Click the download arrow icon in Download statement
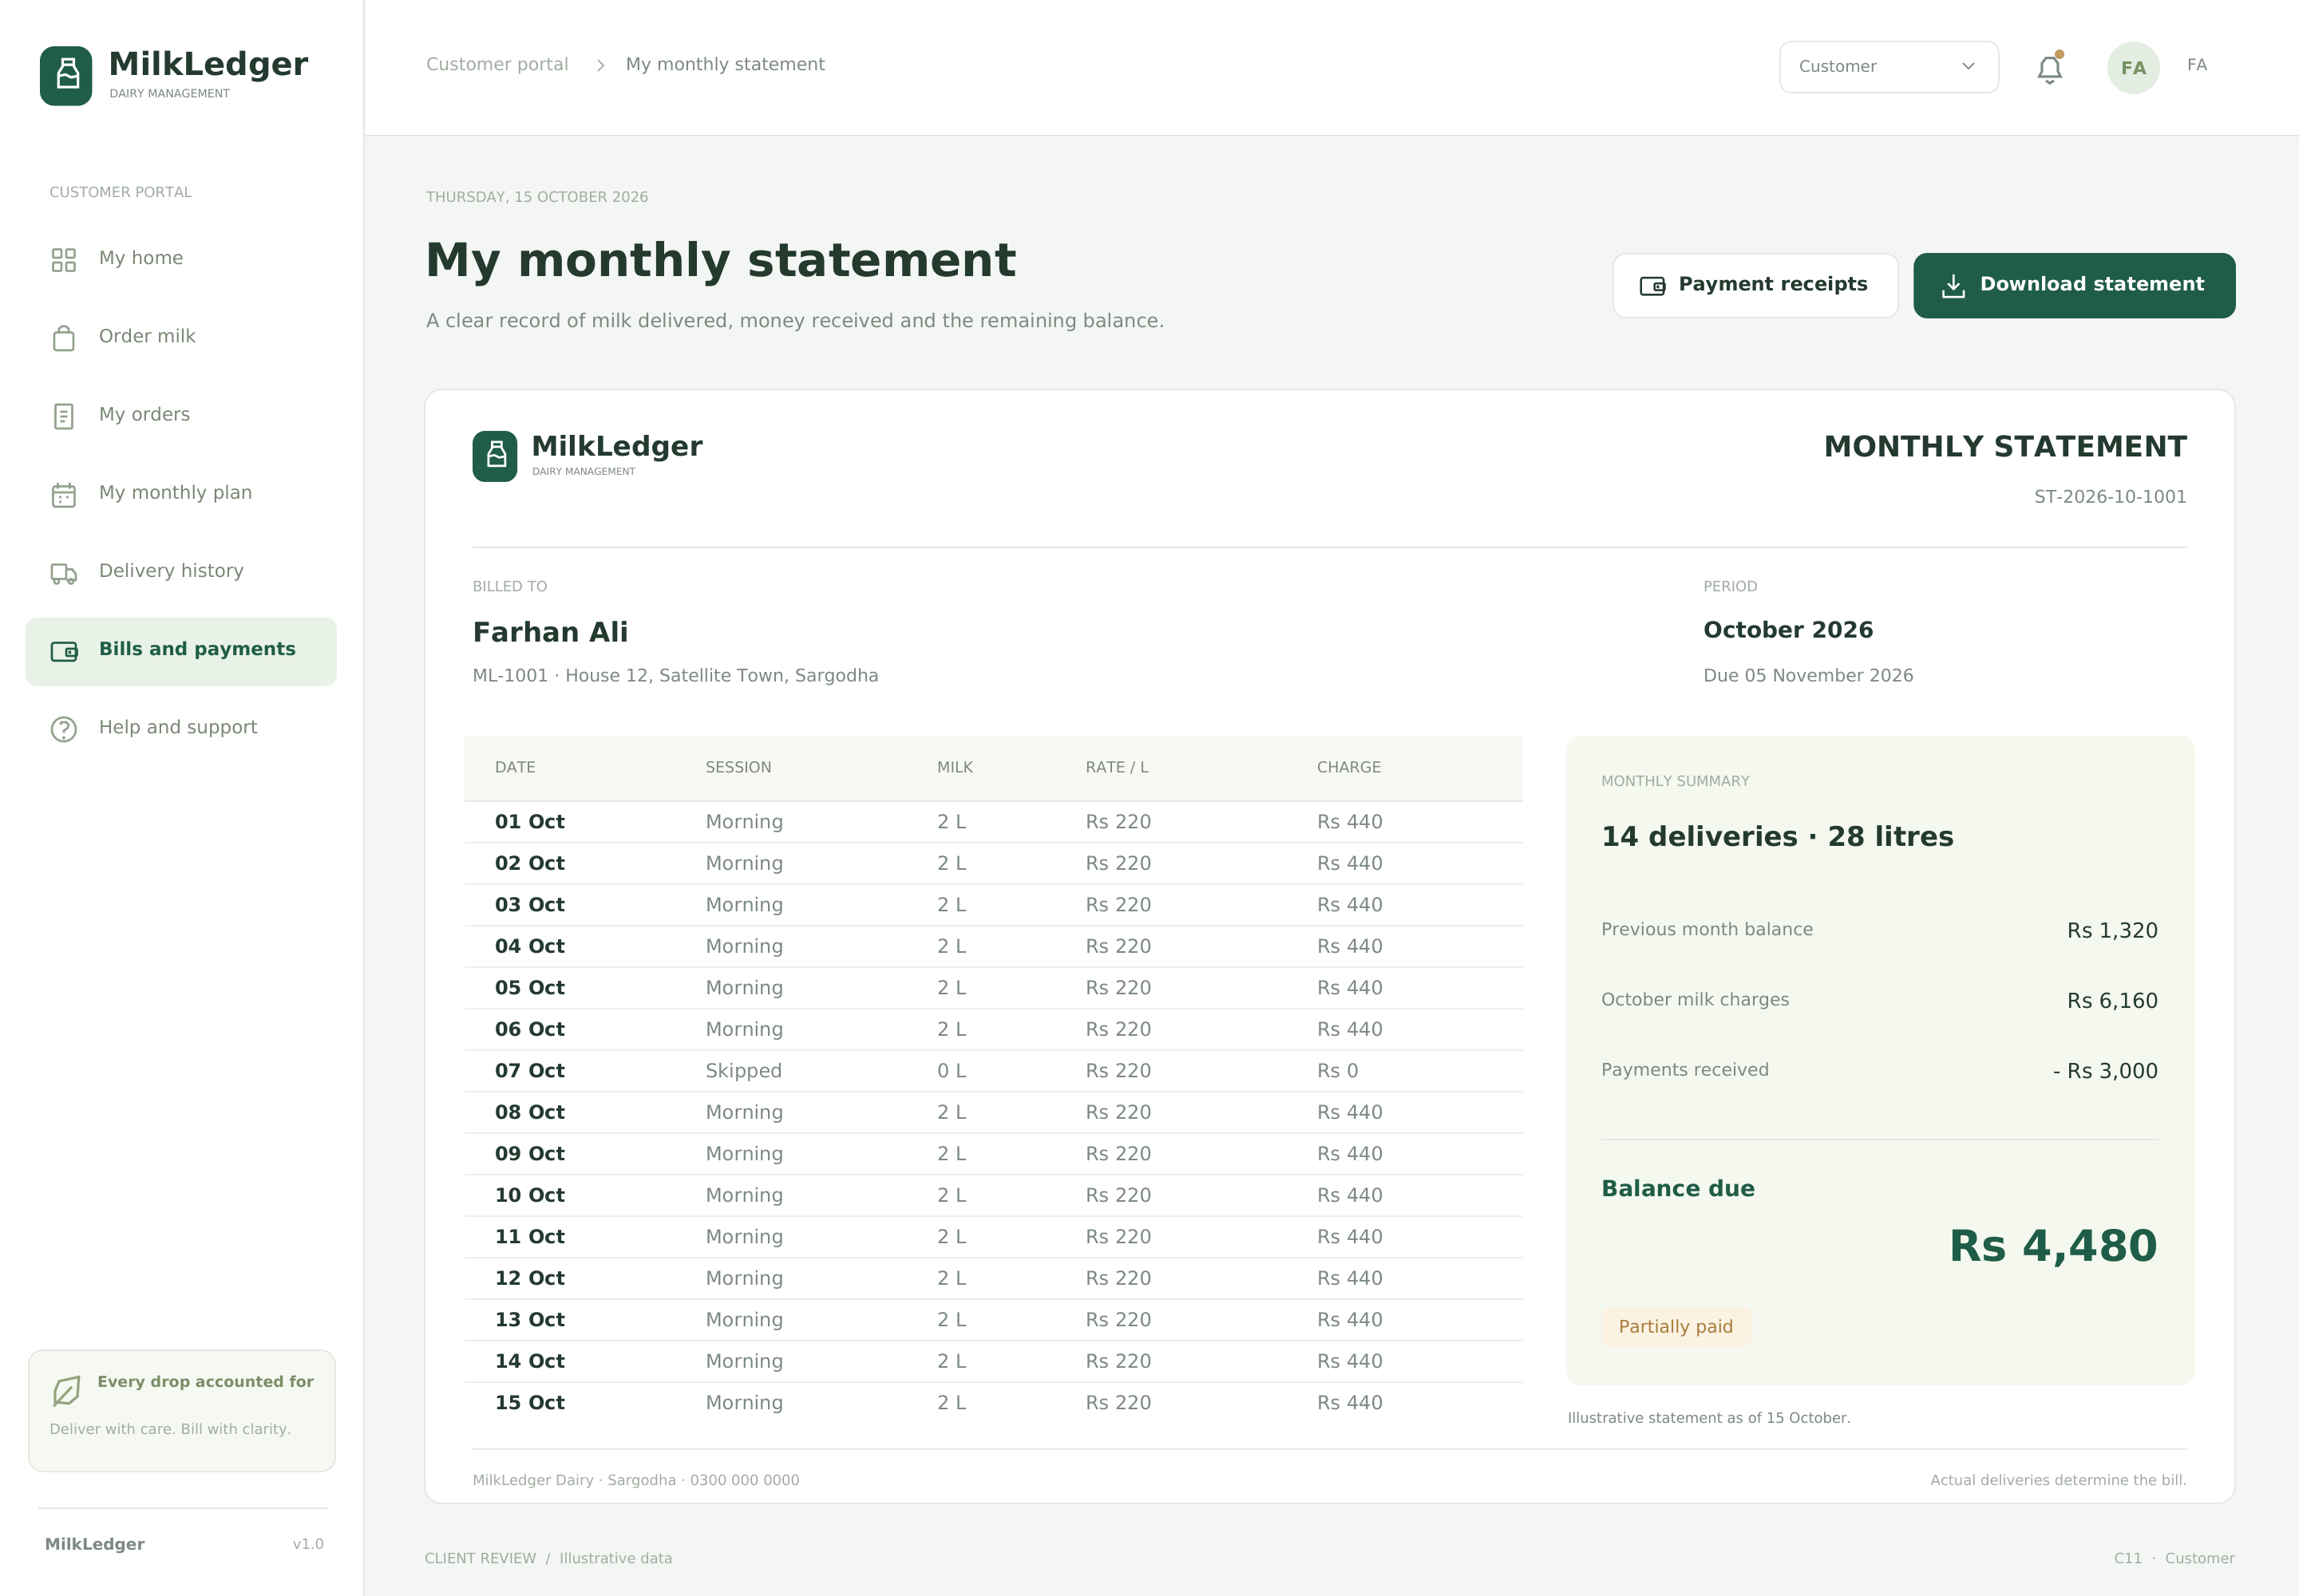The image size is (2299, 1596). pos(1953,286)
